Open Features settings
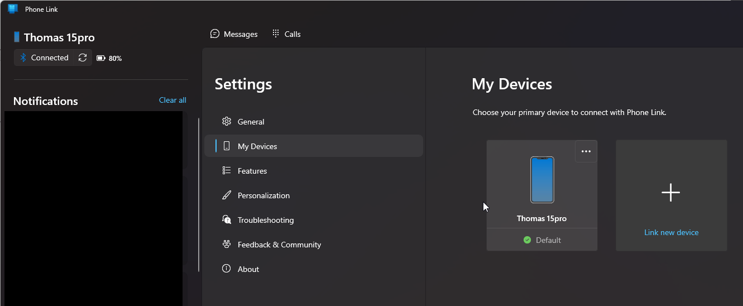This screenshot has width=743, height=306. (314, 171)
